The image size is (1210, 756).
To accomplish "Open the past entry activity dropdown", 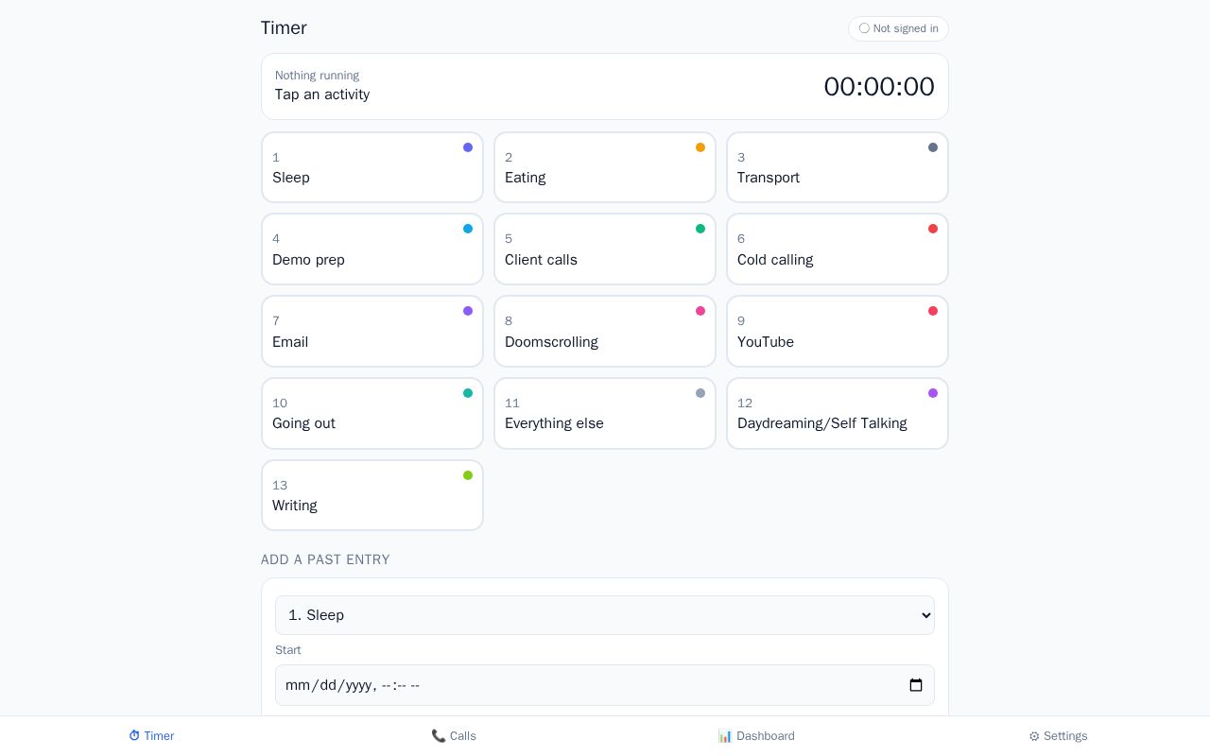I will pyautogui.click(x=605, y=615).
